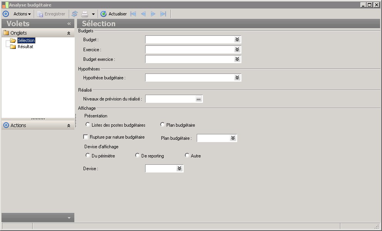Collapse the Volets pane with double chevron

coord(69,23)
